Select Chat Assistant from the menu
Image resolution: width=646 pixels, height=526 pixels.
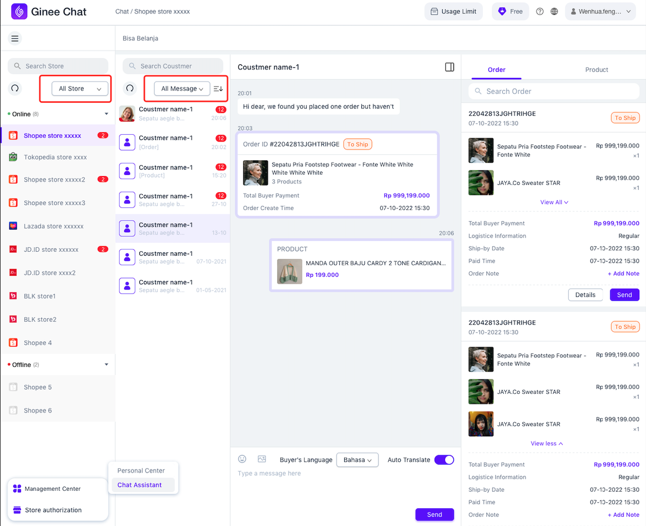(x=139, y=485)
